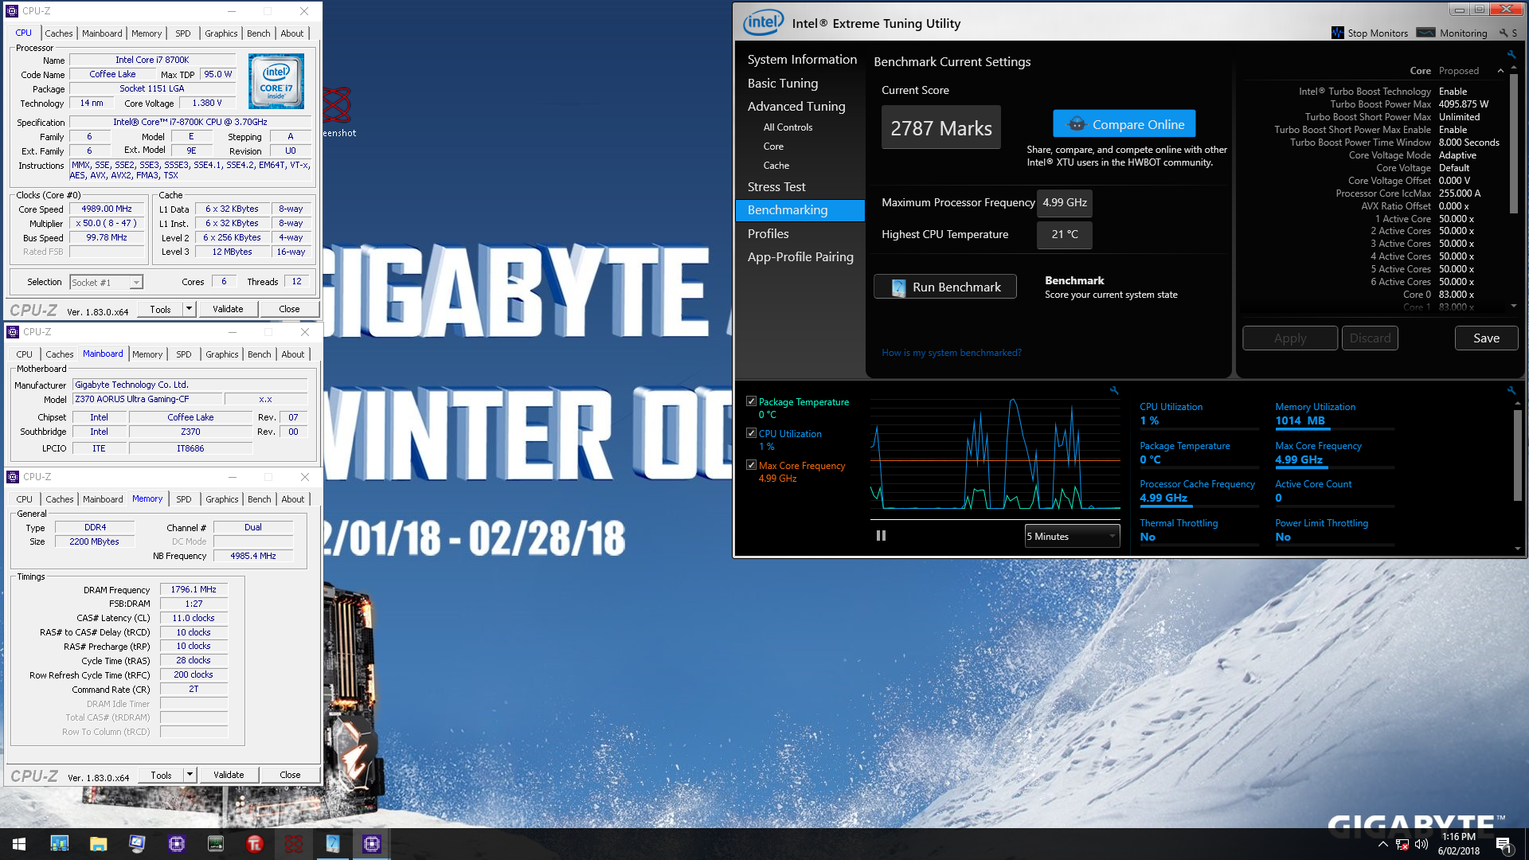Click the red knot desktop icon labeled screenshot
This screenshot has width=1529, height=860.
pyautogui.click(x=337, y=104)
